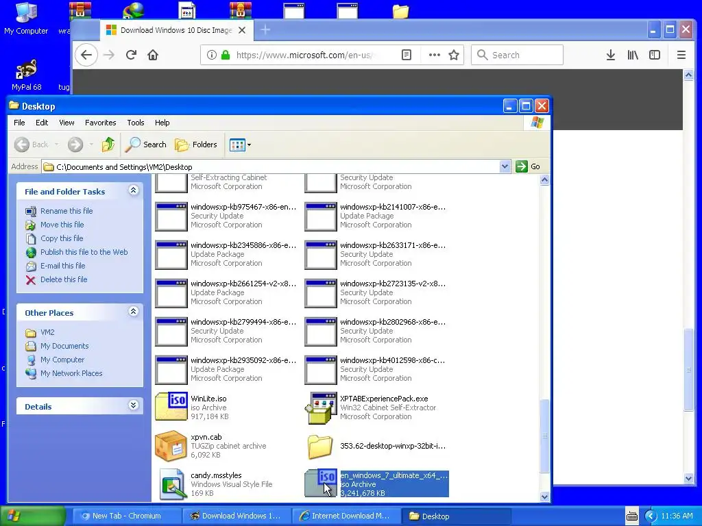Screen dimensions: 702x526
Task: Select windowsxp-kb2799494-x86 update icon
Action: (x=171, y=332)
